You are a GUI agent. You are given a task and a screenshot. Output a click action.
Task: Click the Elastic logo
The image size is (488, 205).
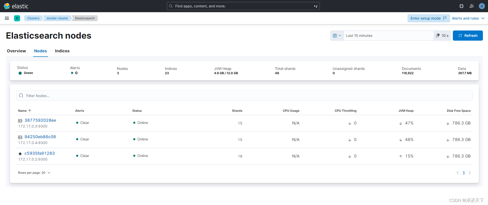16,6
